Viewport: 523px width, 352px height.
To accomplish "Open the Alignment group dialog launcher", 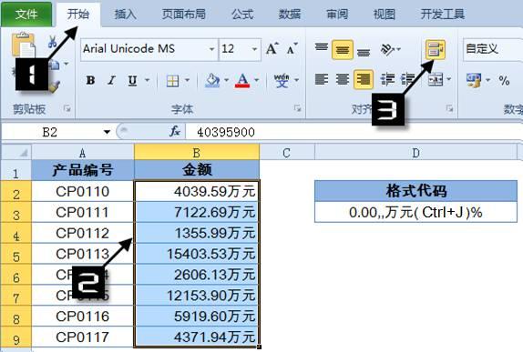I will (x=449, y=108).
